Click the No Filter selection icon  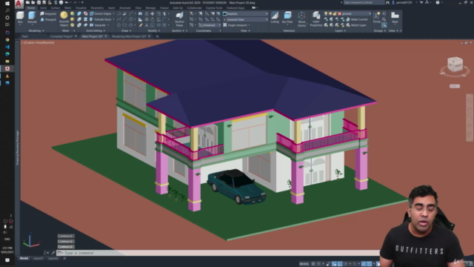pyautogui.click(x=287, y=18)
